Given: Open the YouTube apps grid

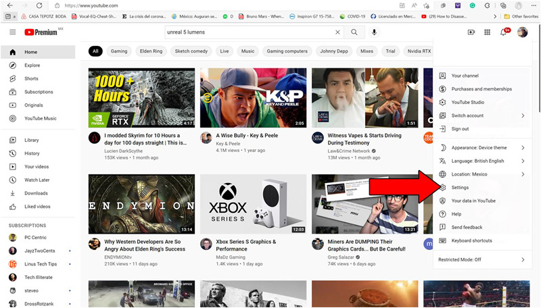Looking at the screenshot, I should [x=487, y=32].
